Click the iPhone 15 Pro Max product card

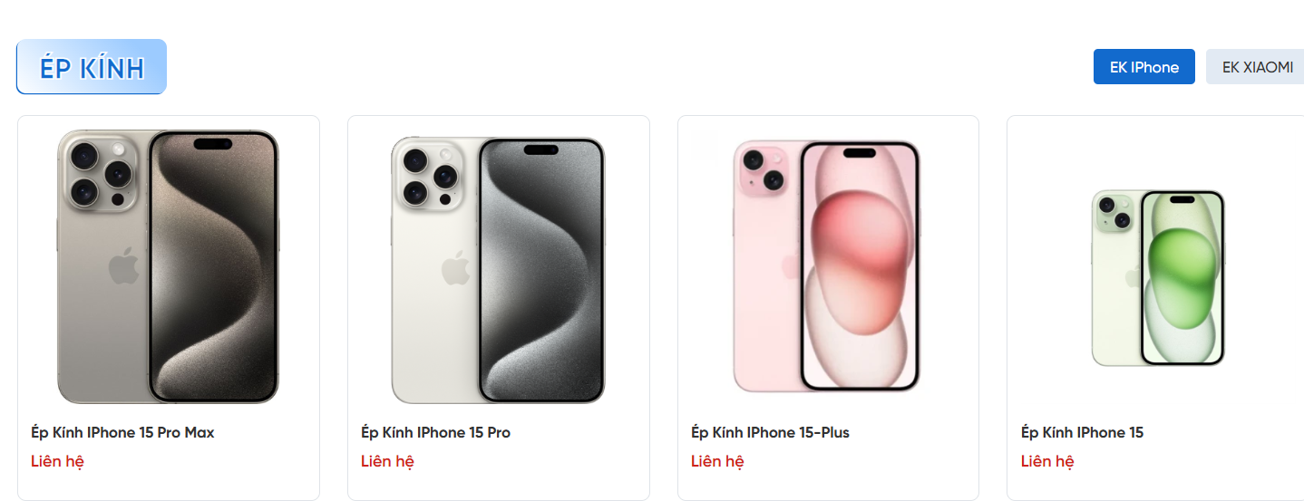pos(169,308)
